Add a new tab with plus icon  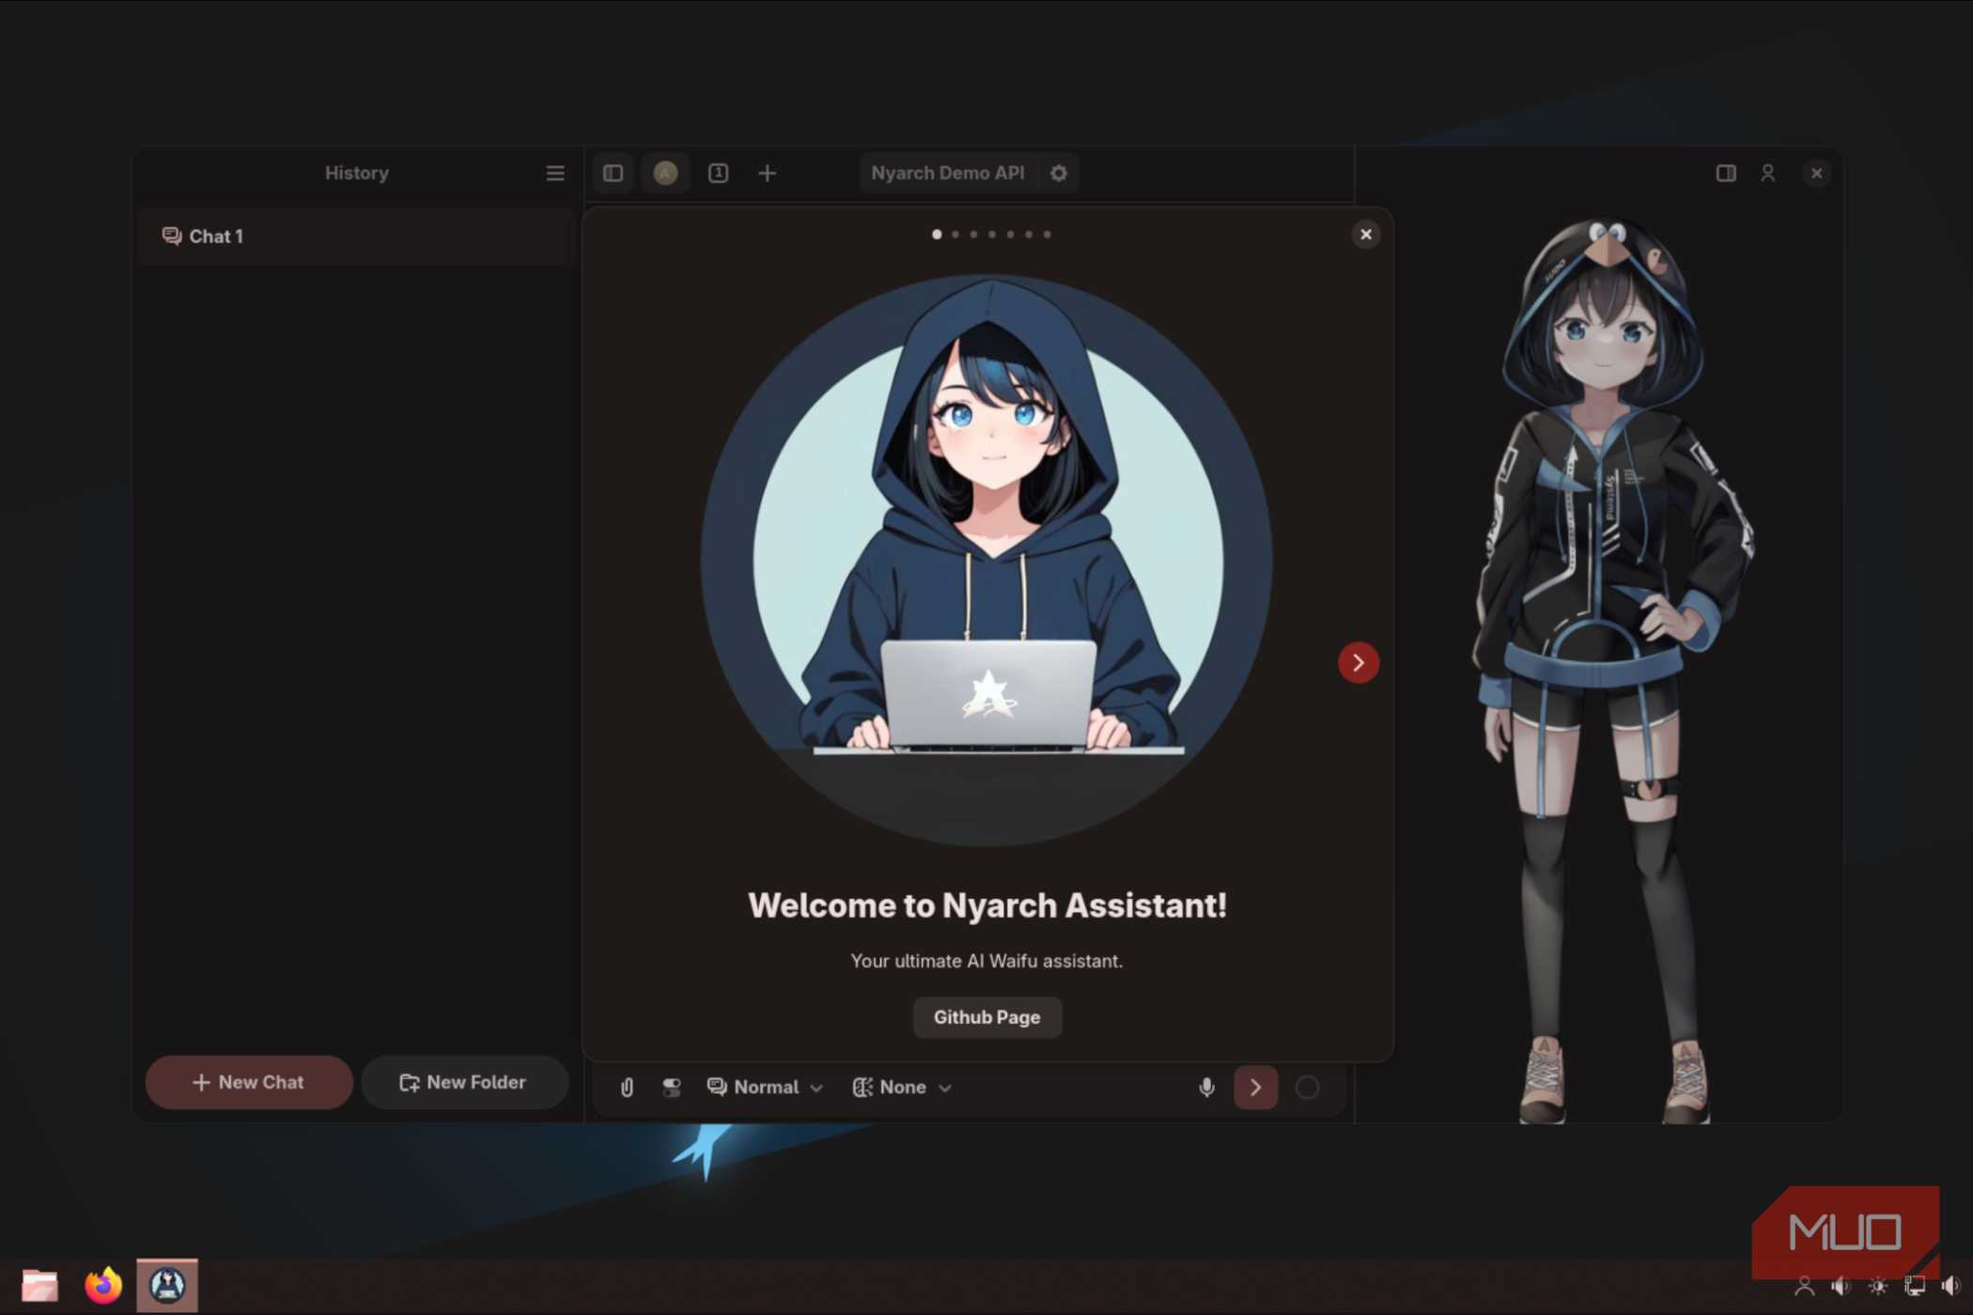pos(767,173)
